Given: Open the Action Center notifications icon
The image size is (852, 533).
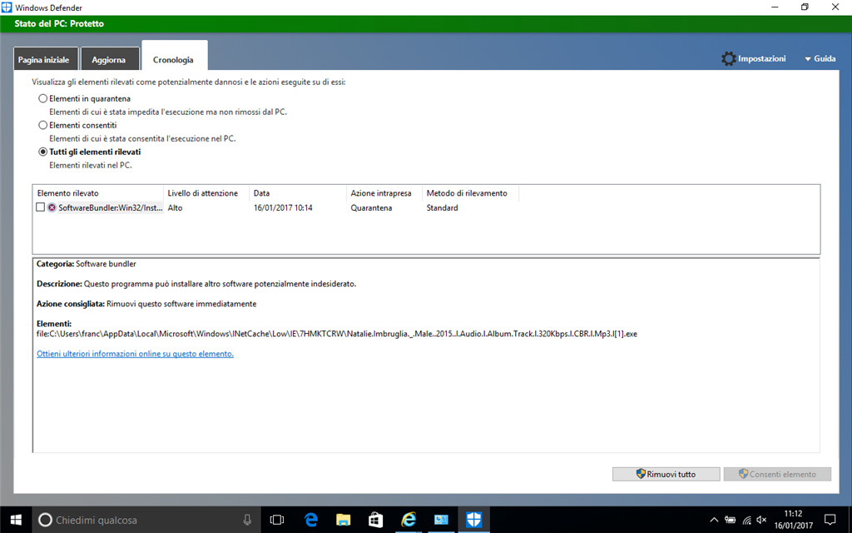Looking at the screenshot, I should pos(830,520).
